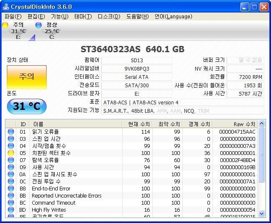Click the drive letter field E:
Screen dimensions: 271x223
[137, 94]
